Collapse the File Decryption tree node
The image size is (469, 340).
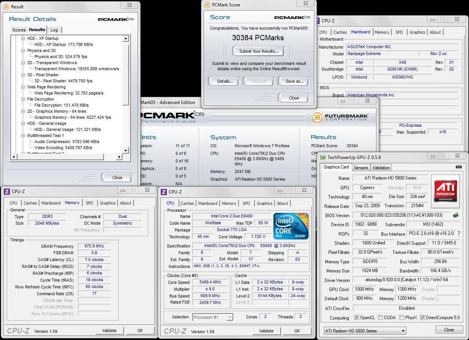[23, 99]
